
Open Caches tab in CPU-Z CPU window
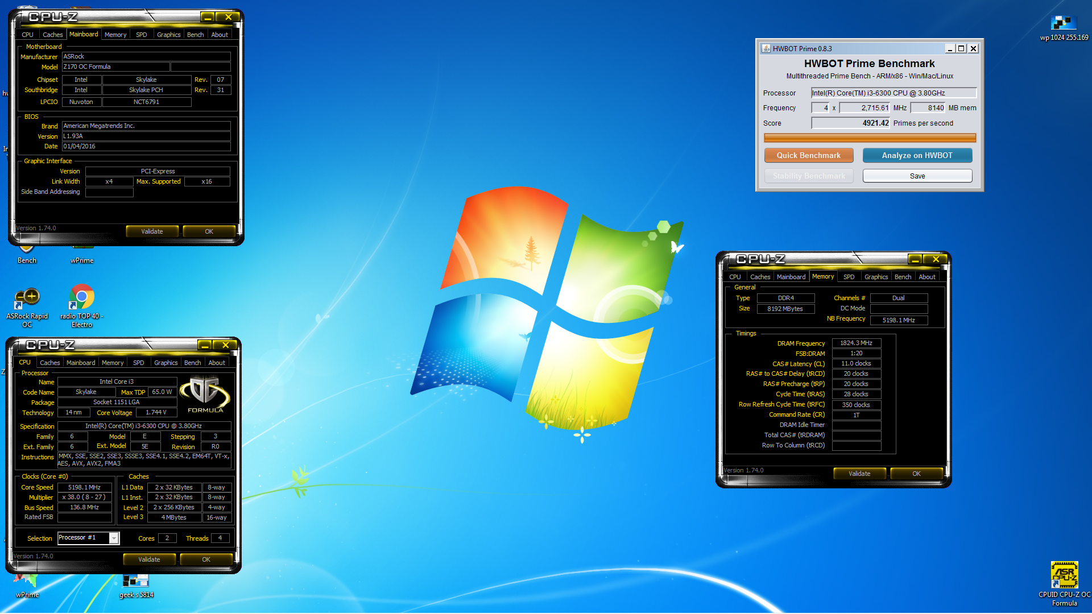49,363
